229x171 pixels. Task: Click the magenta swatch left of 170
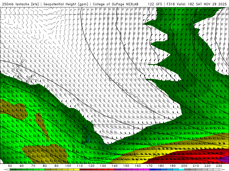tap(146, 170)
